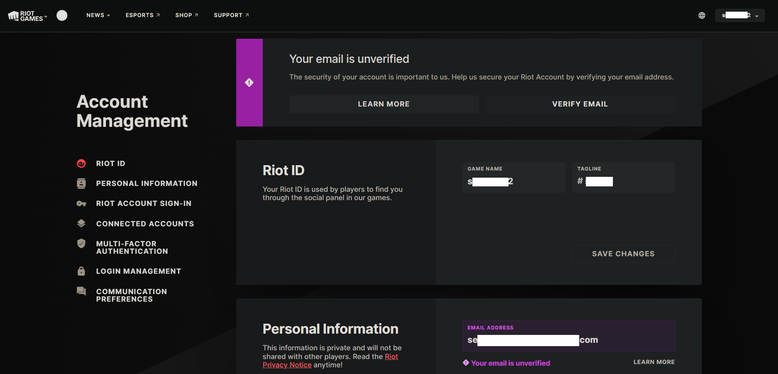Open the Support external link
778x374 pixels.
click(231, 15)
